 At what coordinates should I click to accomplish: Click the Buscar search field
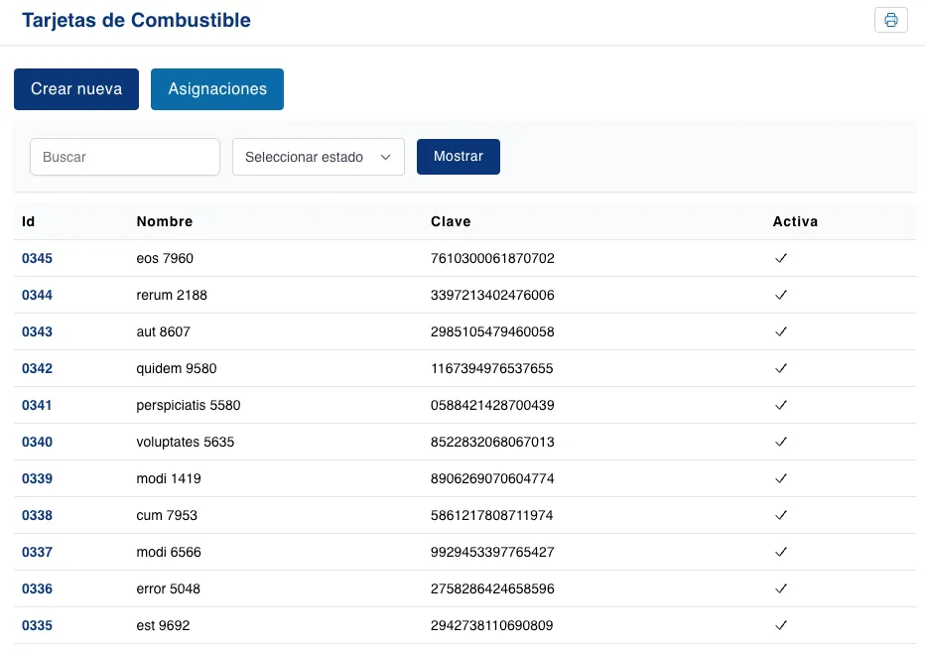(125, 157)
